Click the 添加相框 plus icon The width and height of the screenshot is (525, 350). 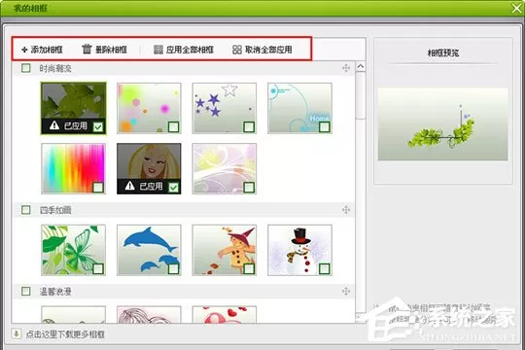coord(24,50)
